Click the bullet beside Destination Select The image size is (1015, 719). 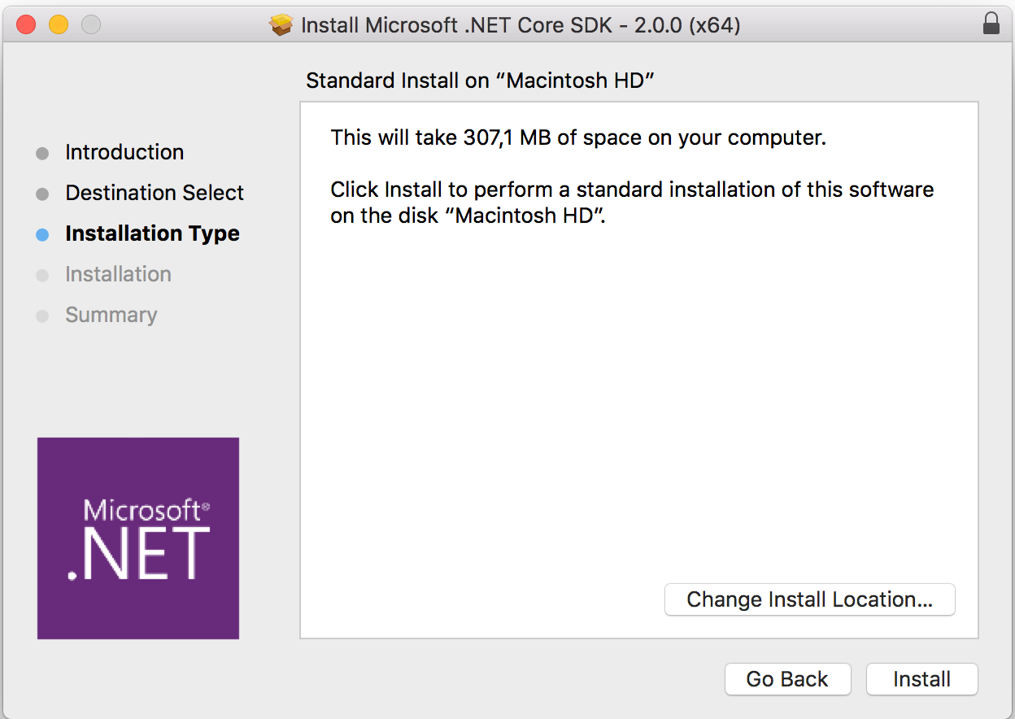point(43,194)
